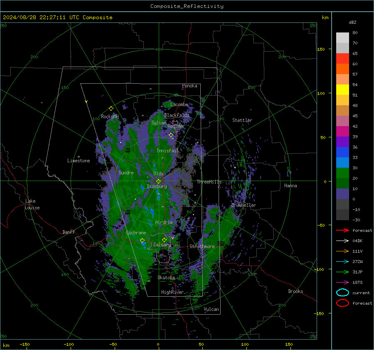Select the Didsbury map label
This screenshot has height=350, width=374.
click(x=157, y=186)
